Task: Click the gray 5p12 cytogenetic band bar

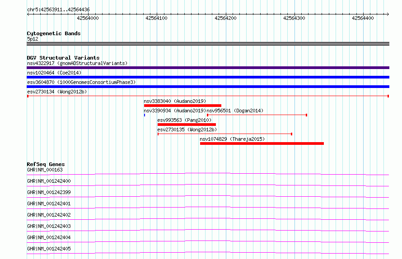Action: (208, 44)
